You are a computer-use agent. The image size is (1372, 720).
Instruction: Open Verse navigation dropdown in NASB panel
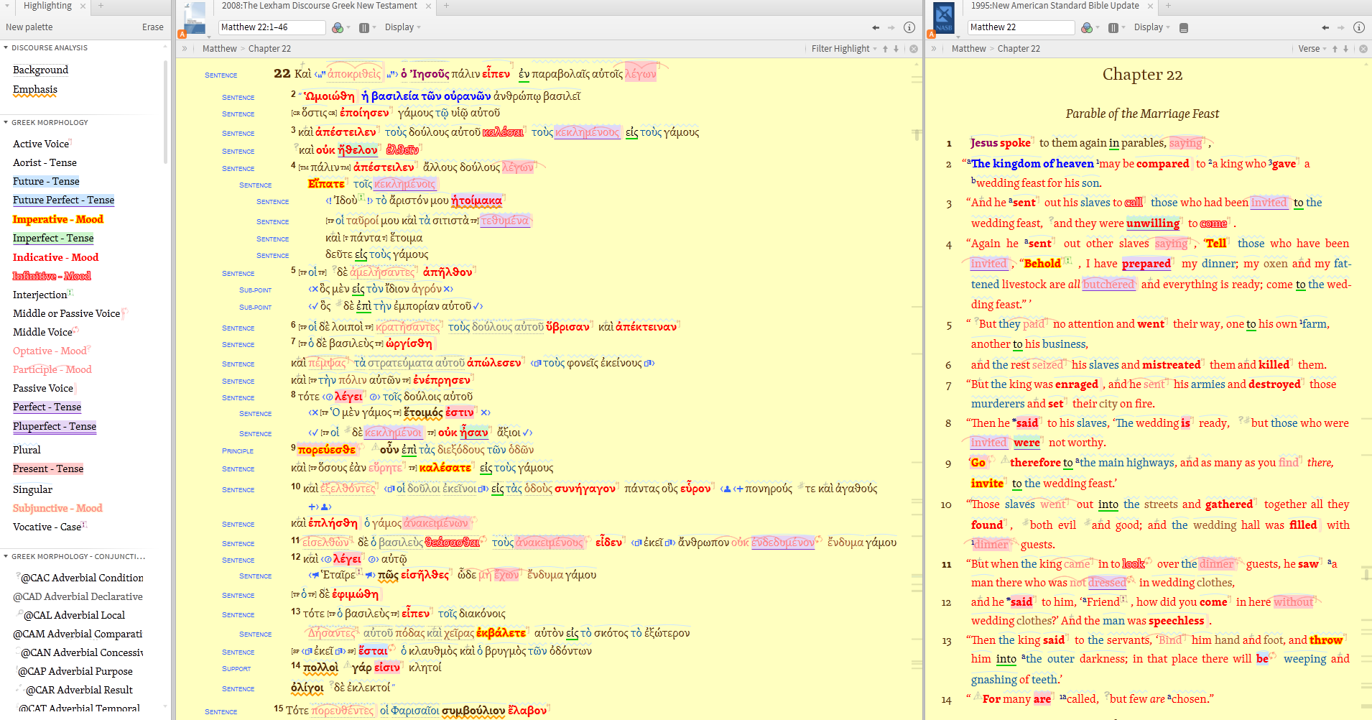coord(1312,49)
